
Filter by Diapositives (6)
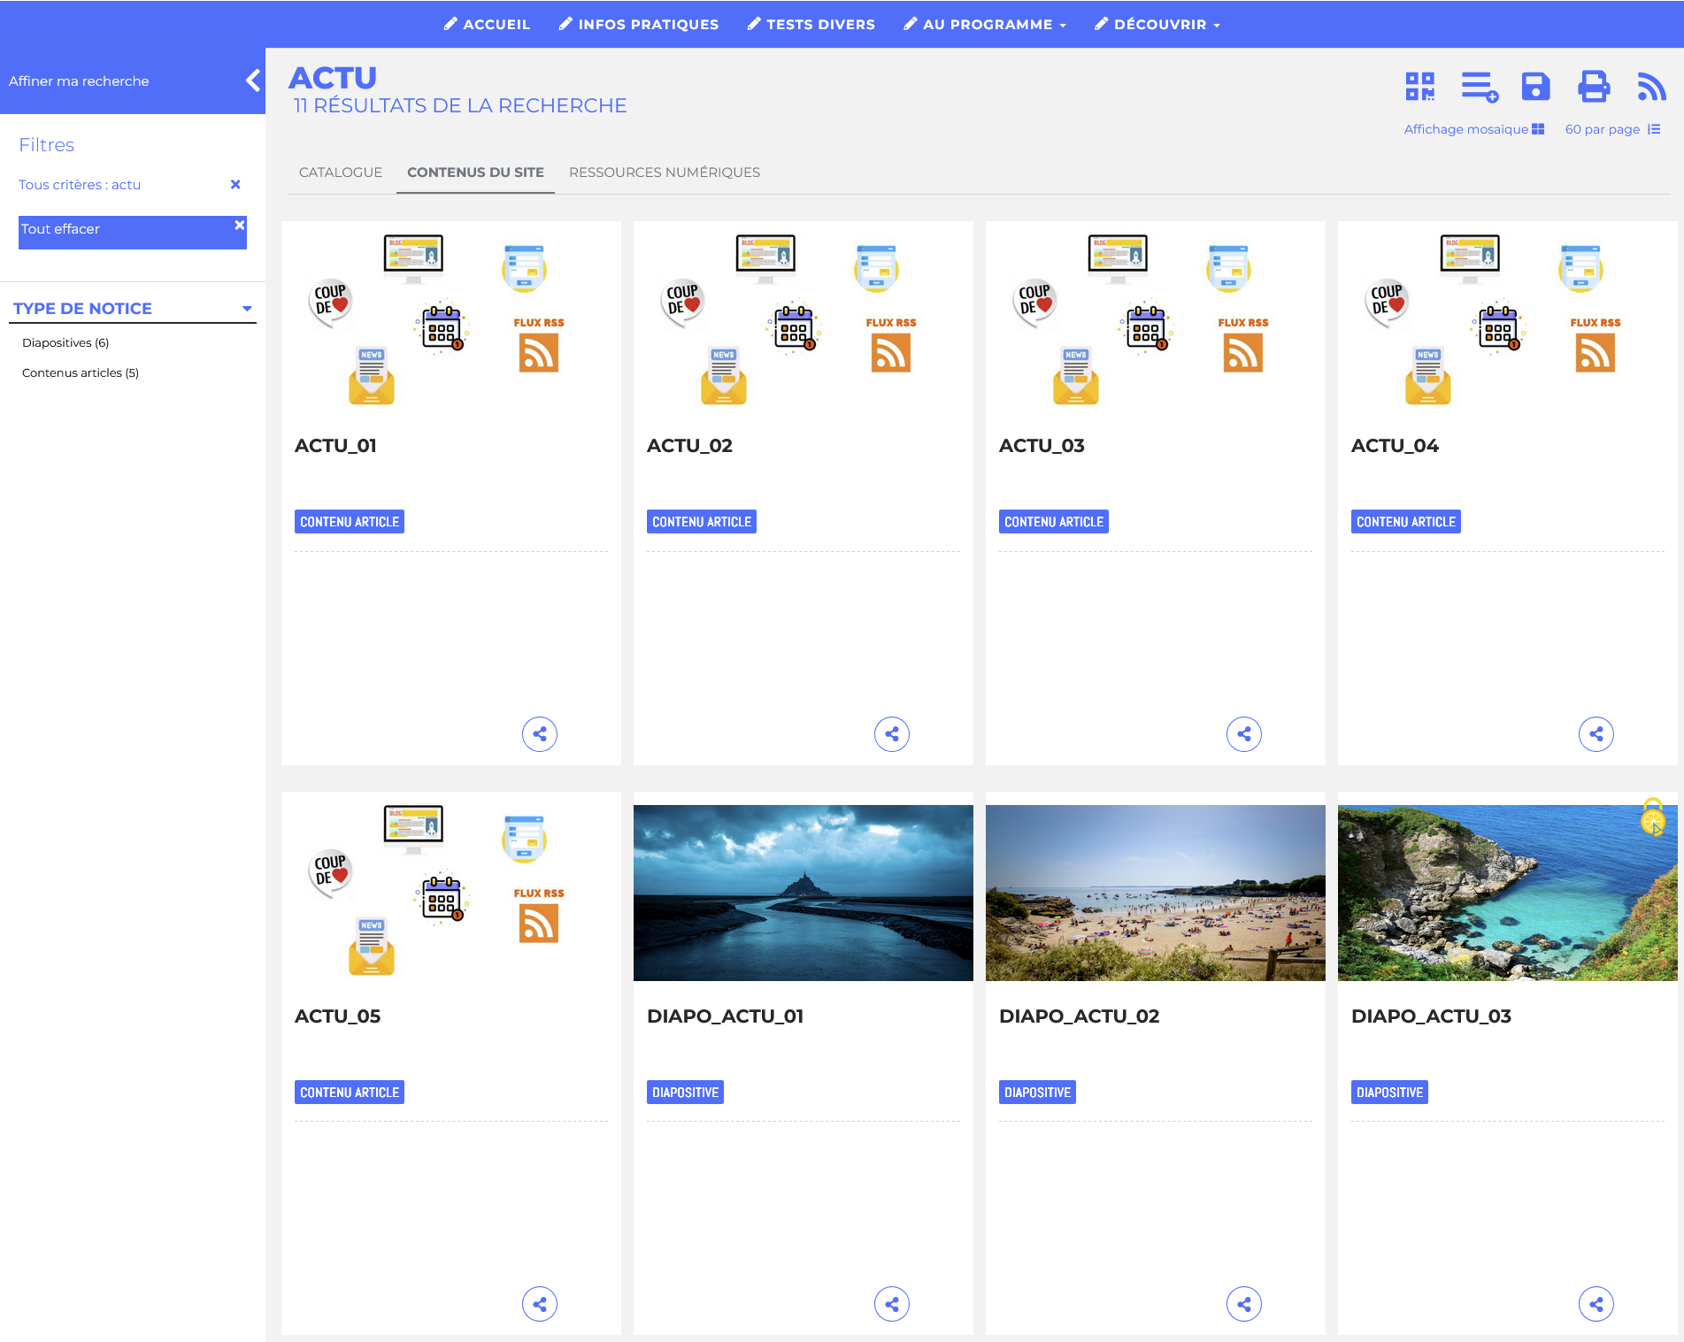click(65, 343)
